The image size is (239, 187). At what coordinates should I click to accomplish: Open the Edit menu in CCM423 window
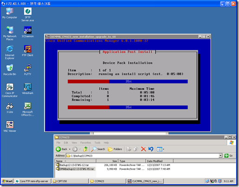point(66,143)
